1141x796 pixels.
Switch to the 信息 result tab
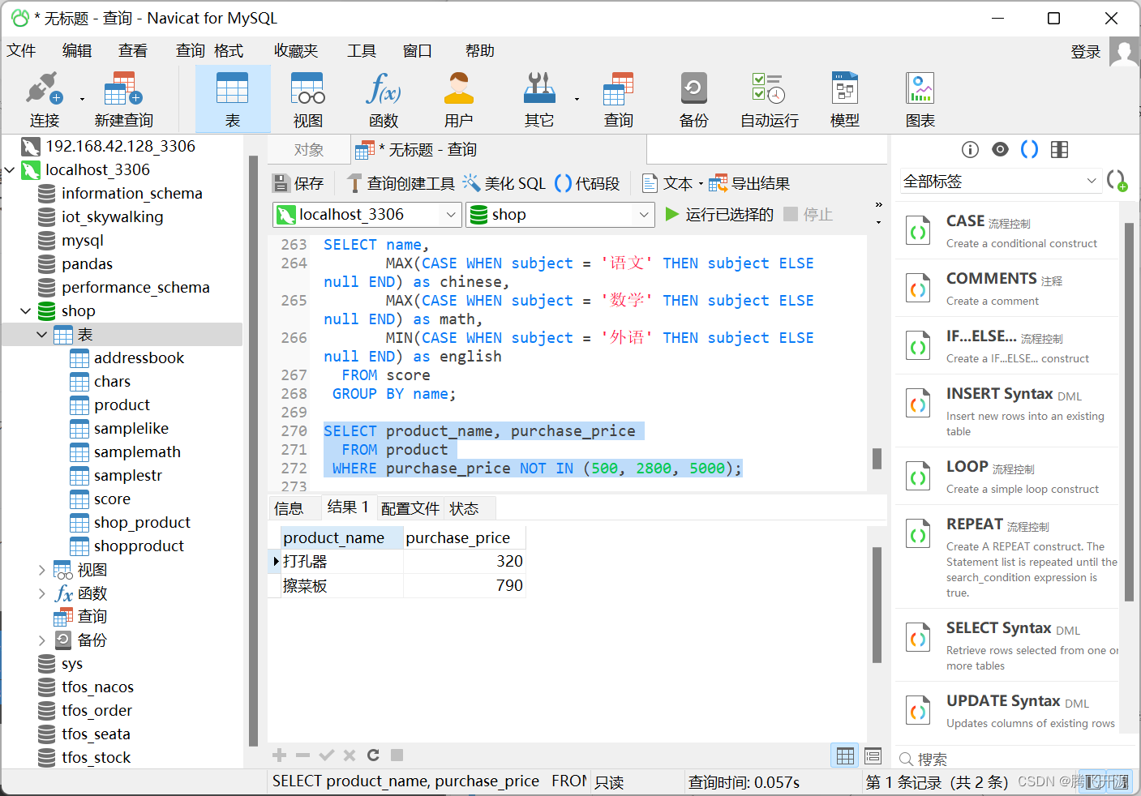click(289, 508)
